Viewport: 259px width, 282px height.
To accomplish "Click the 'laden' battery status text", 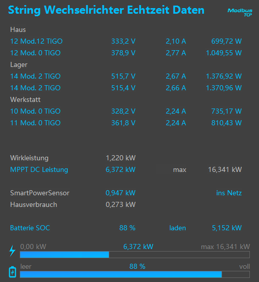I will [178, 228].
